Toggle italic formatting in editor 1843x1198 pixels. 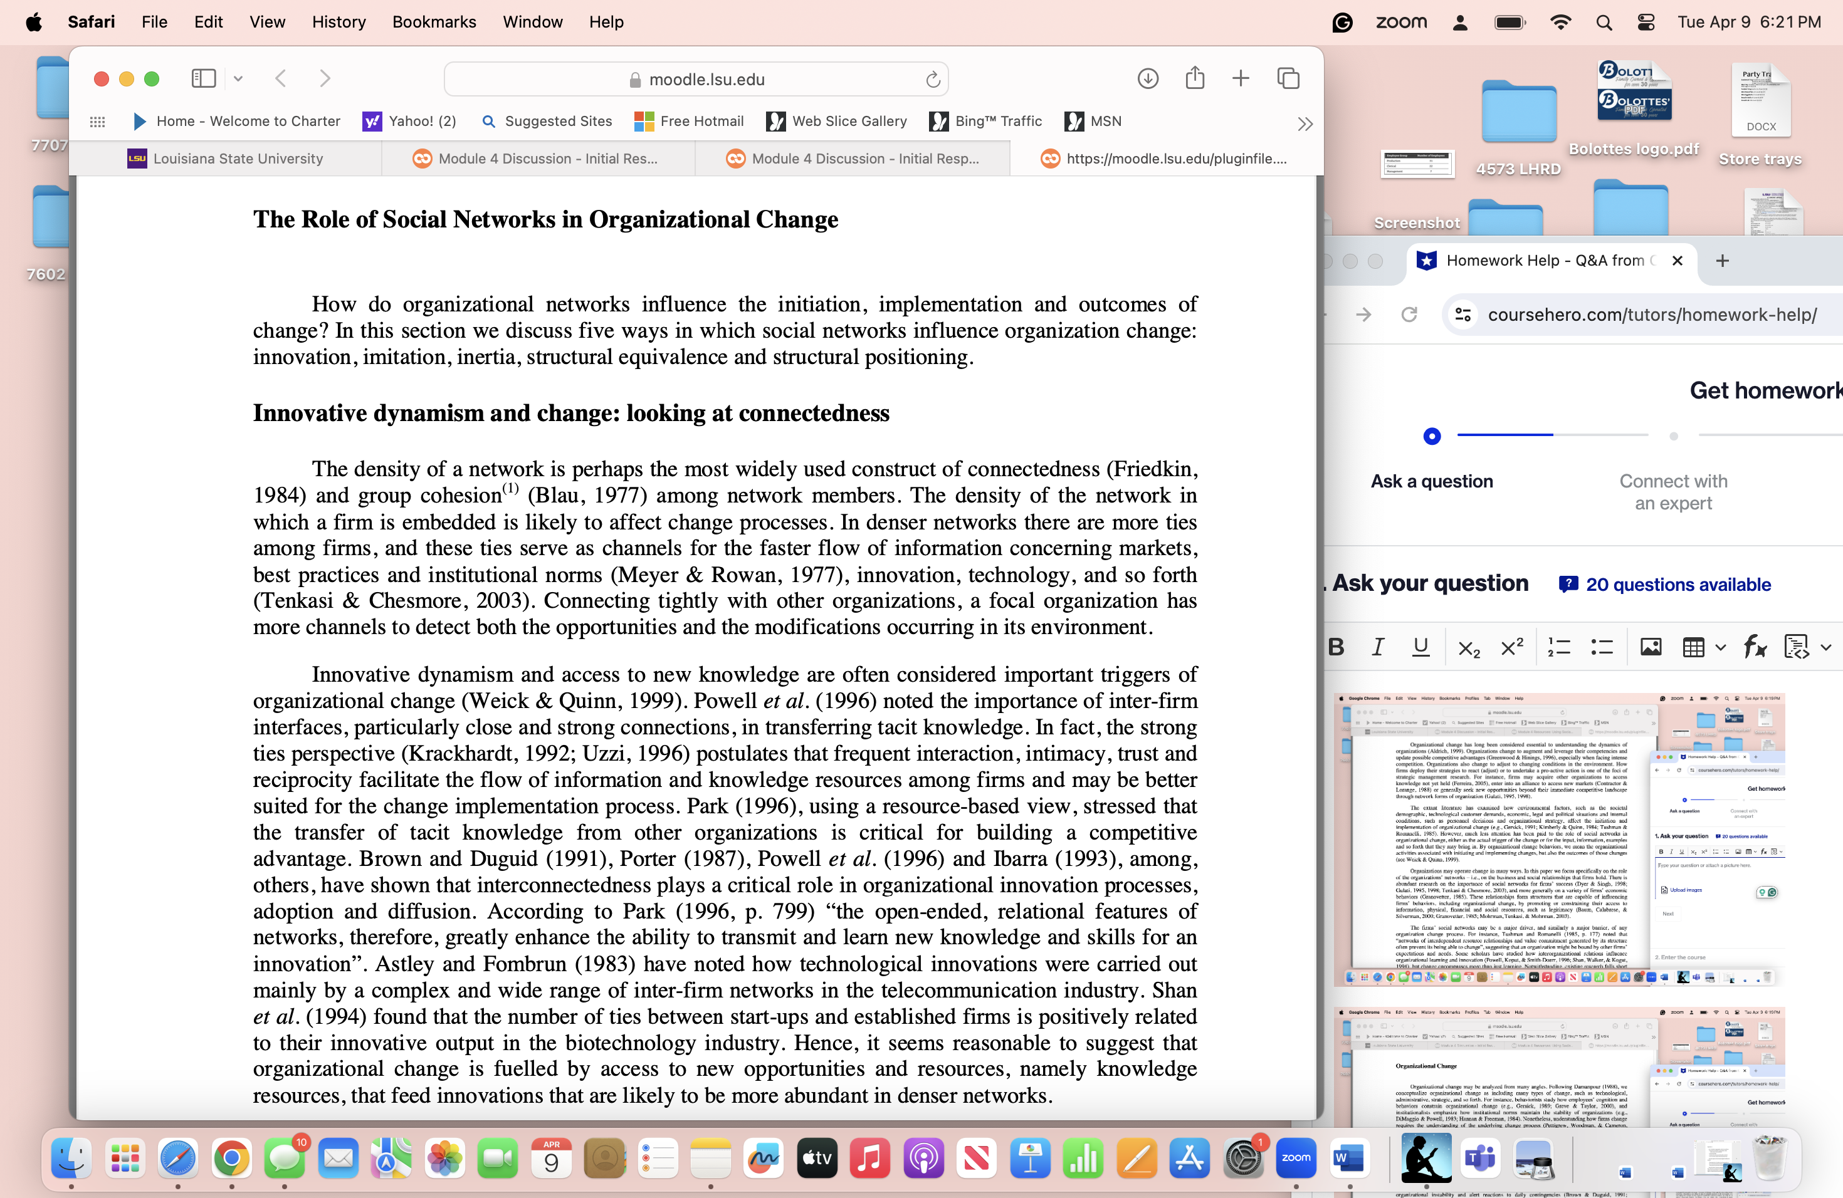pos(1378,647)
